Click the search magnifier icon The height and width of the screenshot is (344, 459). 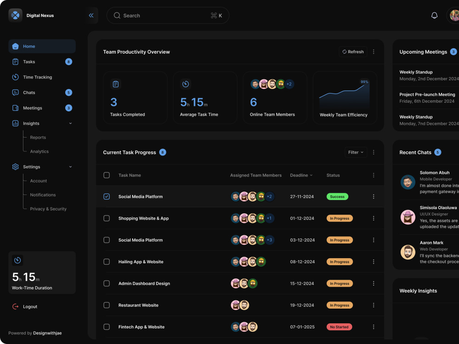117,16
